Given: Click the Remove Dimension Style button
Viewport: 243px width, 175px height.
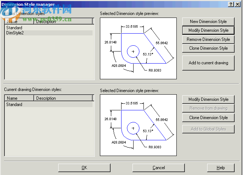Looking at the screenshot, I should click(208, 39).
